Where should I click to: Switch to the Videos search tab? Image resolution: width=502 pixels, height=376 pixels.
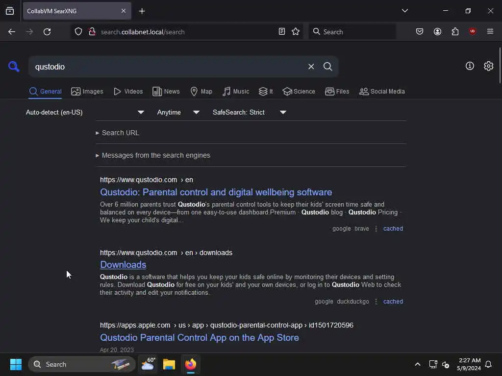pos(128,92)
